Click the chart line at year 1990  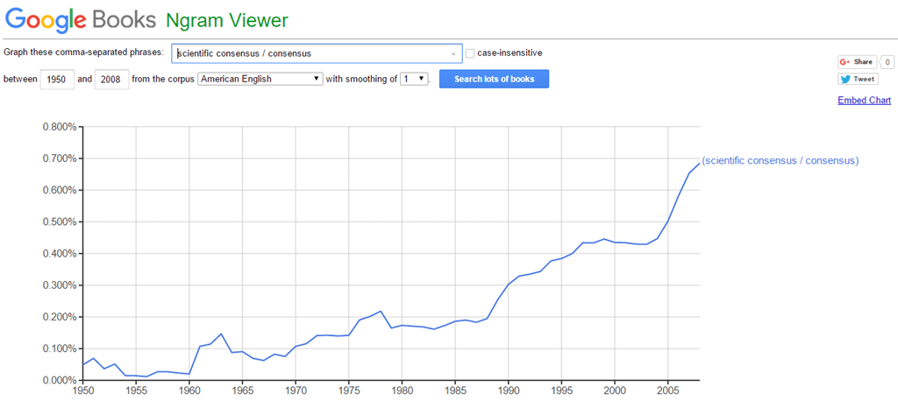coord(508,284)
